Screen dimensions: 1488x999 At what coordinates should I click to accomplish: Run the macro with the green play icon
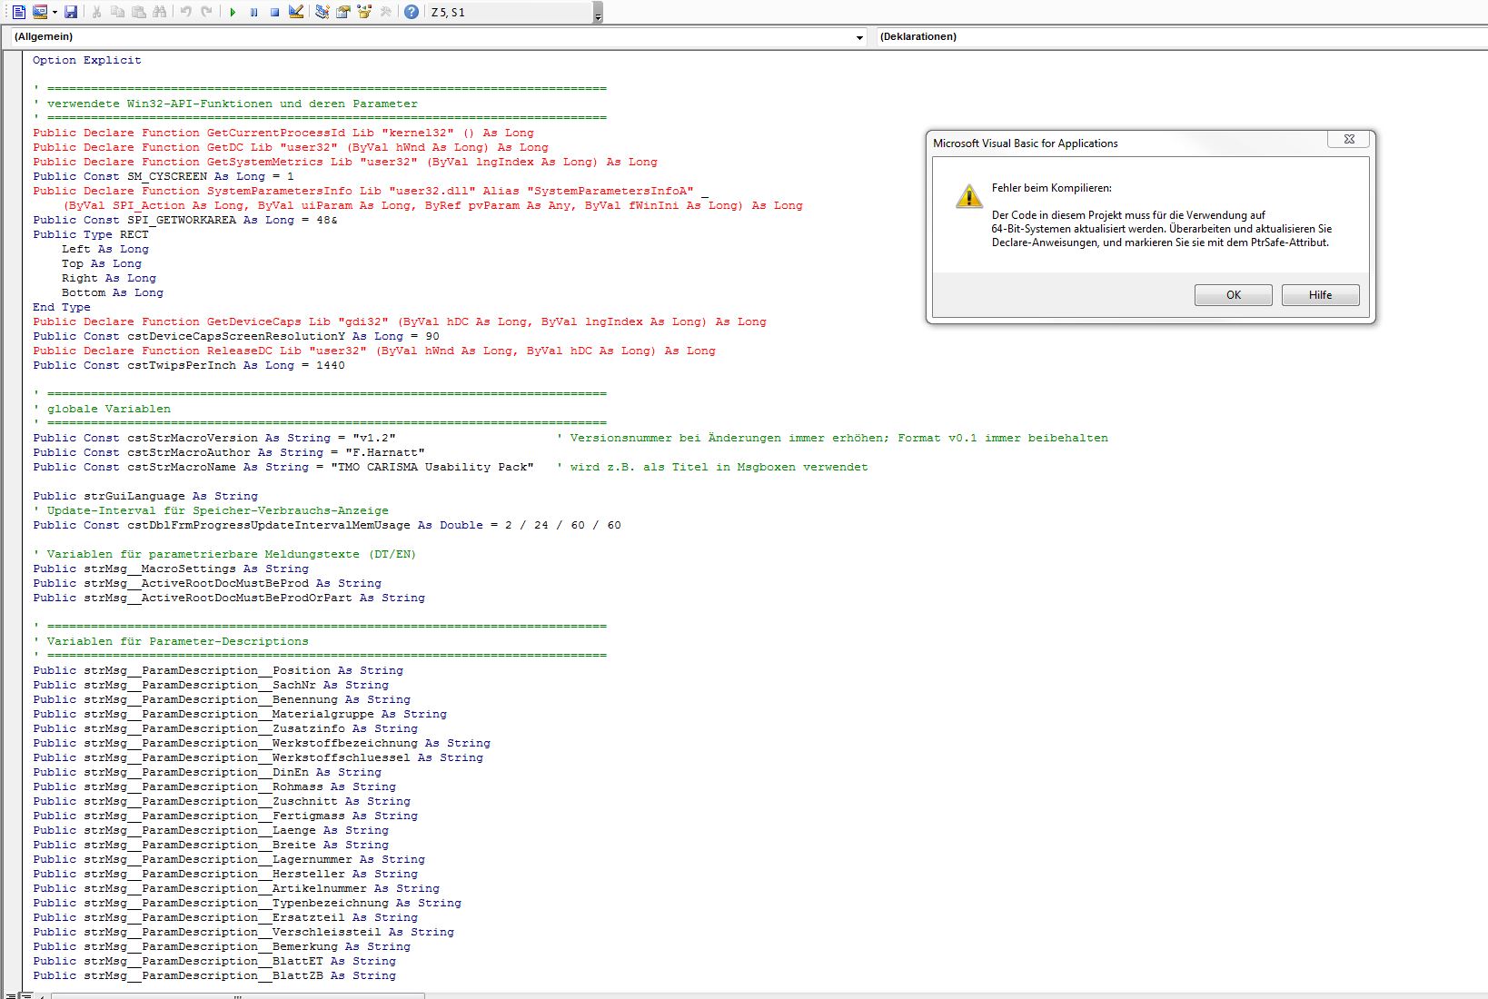coord(233,12)
